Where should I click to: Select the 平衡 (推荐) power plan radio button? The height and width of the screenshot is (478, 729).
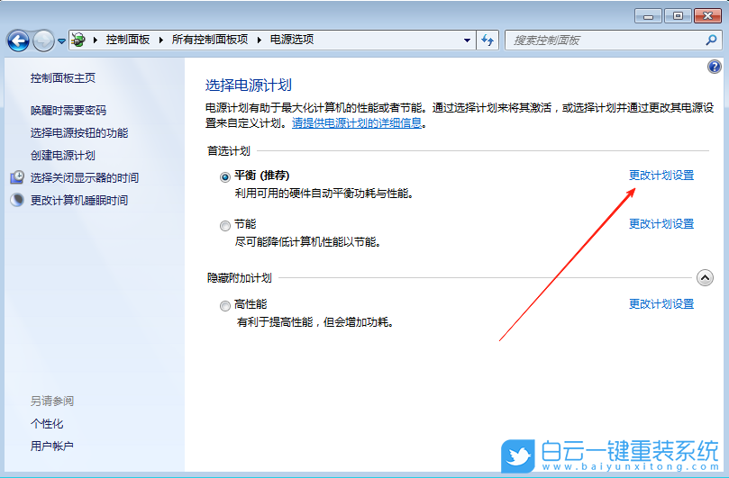pos(225,177)
